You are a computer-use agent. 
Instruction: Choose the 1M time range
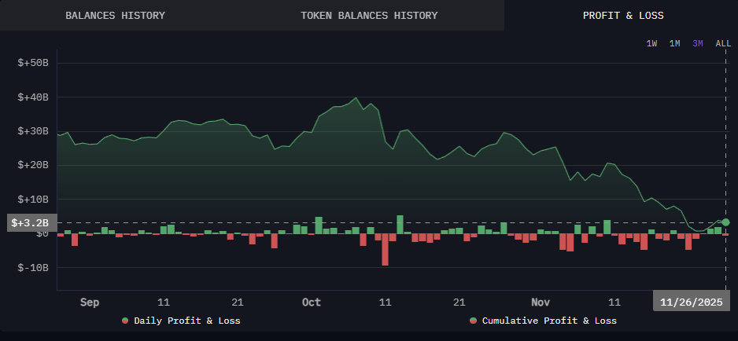pos(674,43)
